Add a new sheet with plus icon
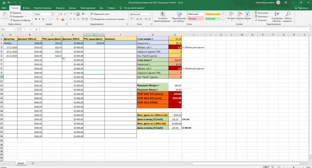312x168 pixels. (33, 163)
